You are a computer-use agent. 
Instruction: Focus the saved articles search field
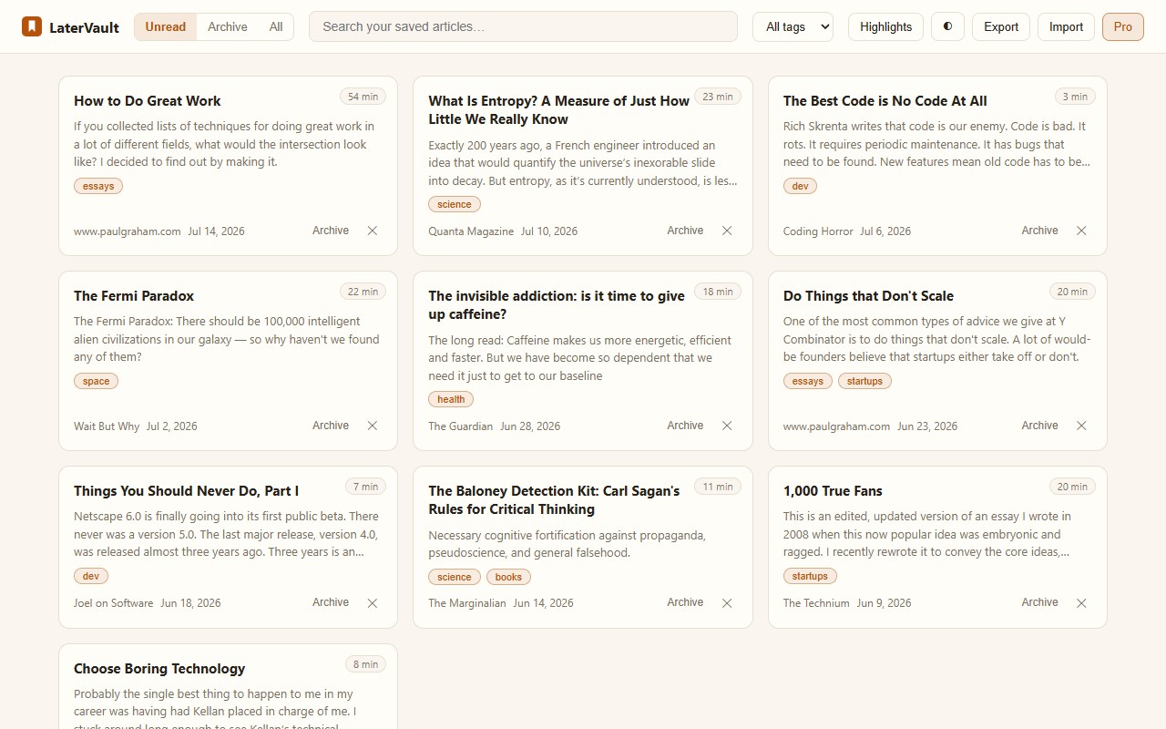523,26
